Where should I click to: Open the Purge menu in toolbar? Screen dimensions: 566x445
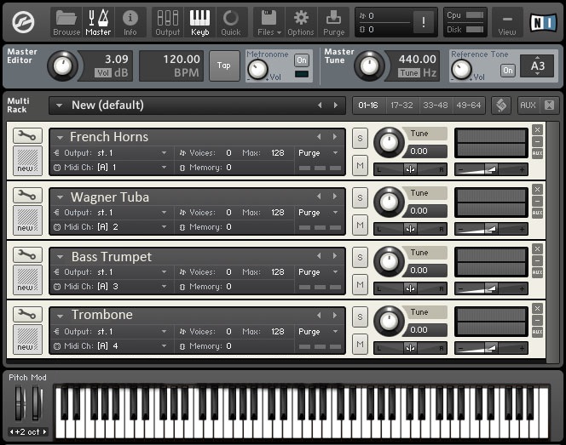(x=333, y=22)
